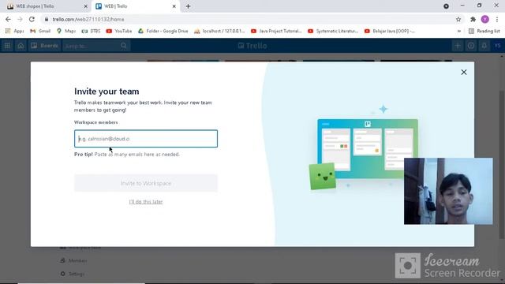Open the Boards menu in Trello header
This screenshot has height=284, width=505.
click(x=44, y=46)
